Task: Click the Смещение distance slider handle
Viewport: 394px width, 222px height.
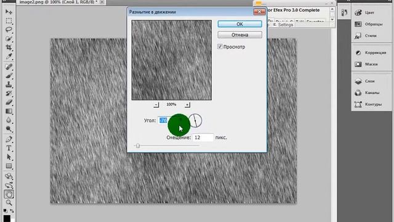Action: pyautogui.click(x=138, y=146)
